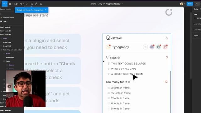Open the Resources components tool
Screen dimensions: 201x113
point(31,4)
